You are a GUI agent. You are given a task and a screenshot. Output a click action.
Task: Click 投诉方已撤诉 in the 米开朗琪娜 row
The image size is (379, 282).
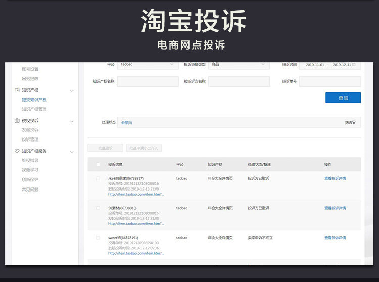coord(258,178)
